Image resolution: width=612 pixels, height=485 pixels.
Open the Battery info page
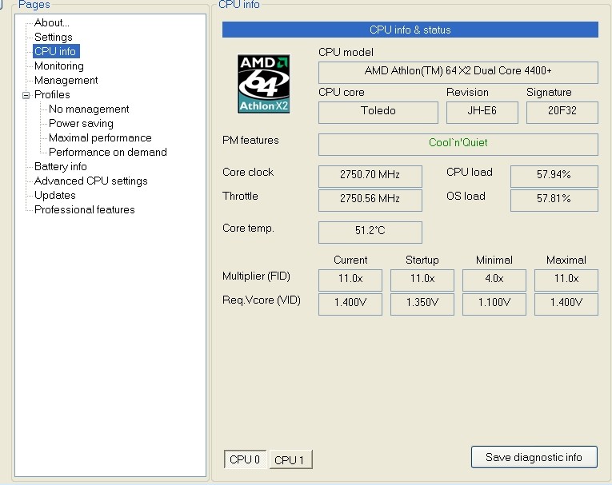coord(61,166)
